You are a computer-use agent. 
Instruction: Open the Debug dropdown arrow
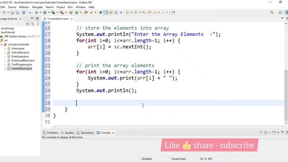pos(40,13)
